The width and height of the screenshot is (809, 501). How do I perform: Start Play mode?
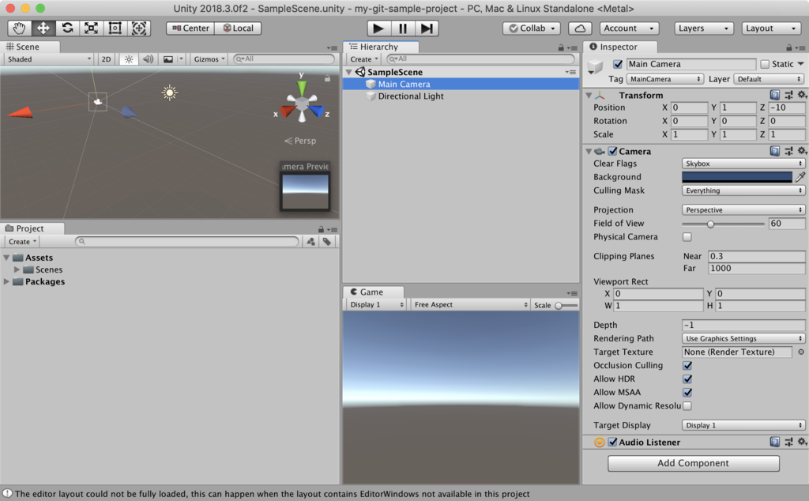point(378,28)
